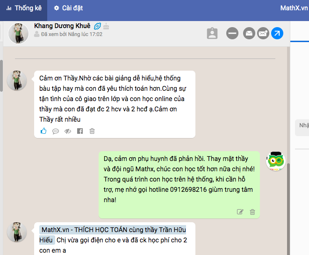Block user with minus circle icon
The width and height of the screenshot is (309, 255).
pyautogui.click(x=232, y=33)
